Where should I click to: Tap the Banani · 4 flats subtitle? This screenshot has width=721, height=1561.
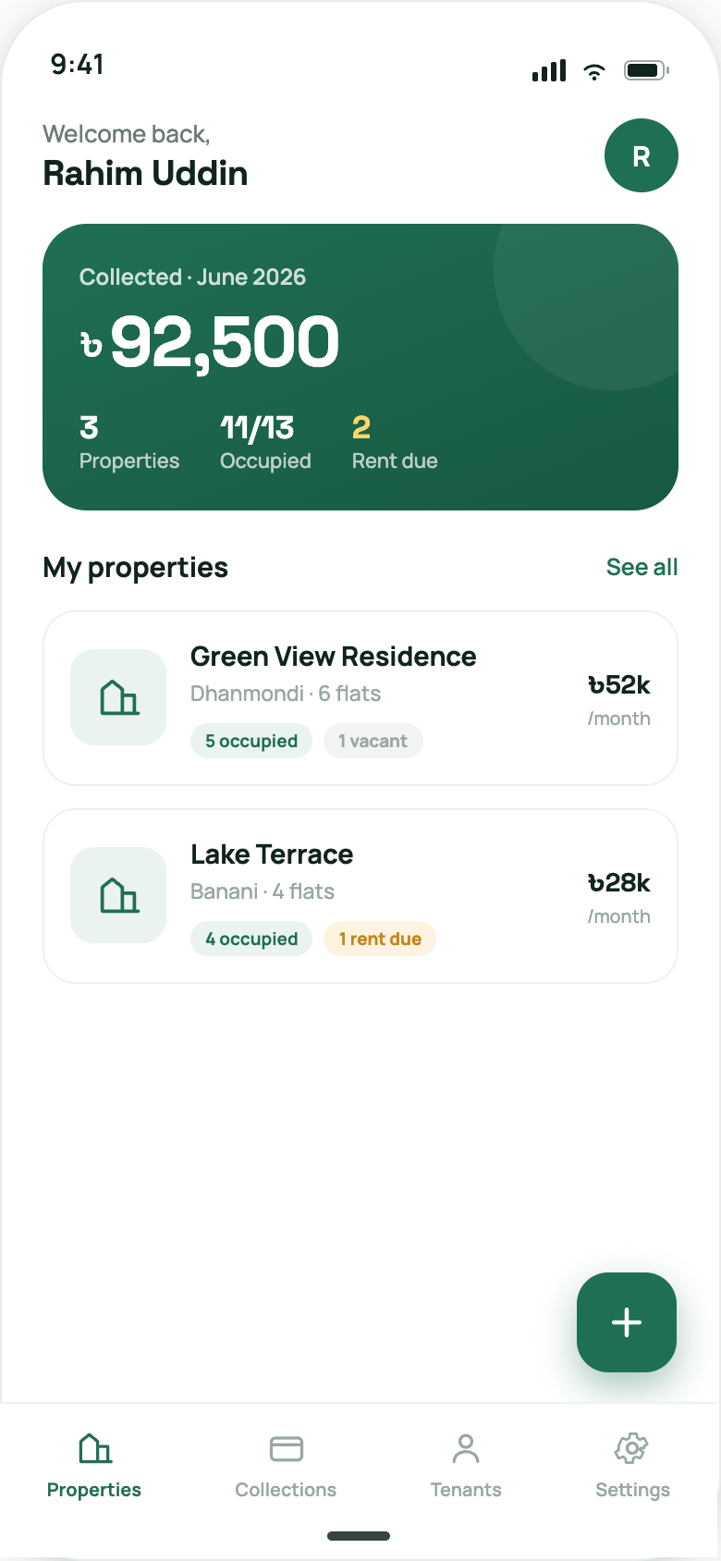pyautogui.click(x=263, y=891)
